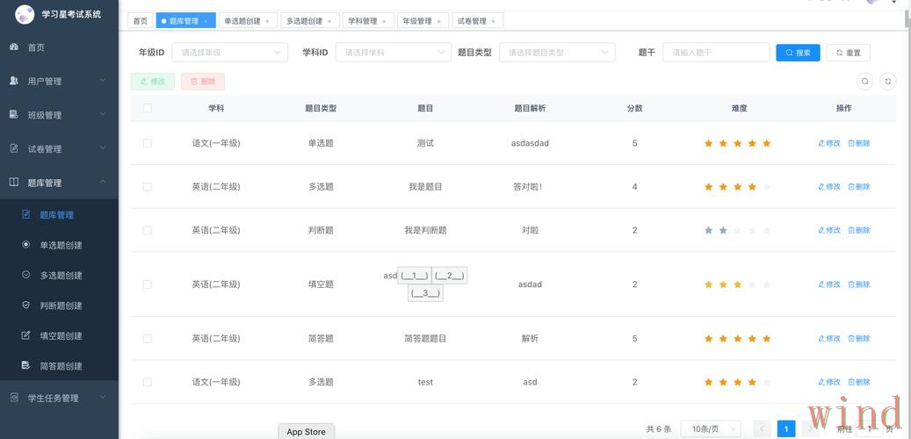The height and width of the screenshot is (439, 911).
Task: Click the 重置 button
Action: click(x=848, y=53)
